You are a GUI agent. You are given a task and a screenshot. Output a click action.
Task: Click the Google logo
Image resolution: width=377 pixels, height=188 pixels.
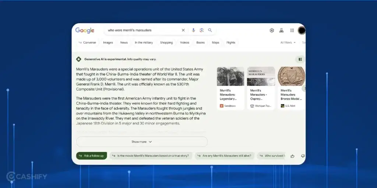(85, 30)
